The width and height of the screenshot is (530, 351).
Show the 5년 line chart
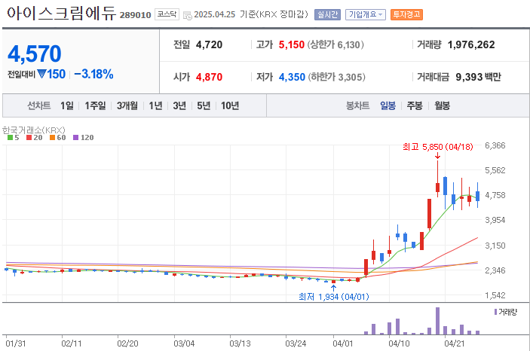click(x=204, y=105)
